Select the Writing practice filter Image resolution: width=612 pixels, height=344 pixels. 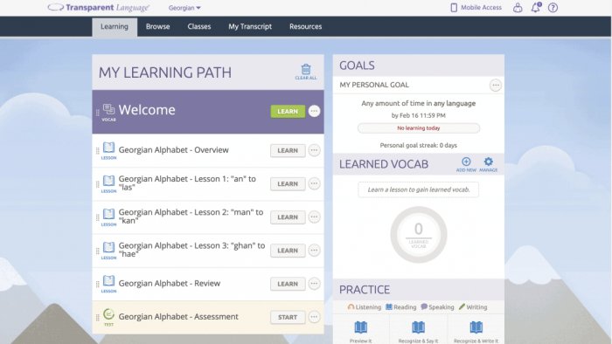click(473, 307)
